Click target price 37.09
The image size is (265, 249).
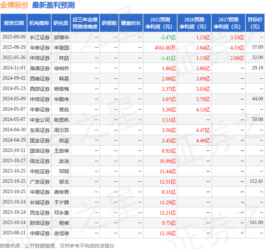257,47
